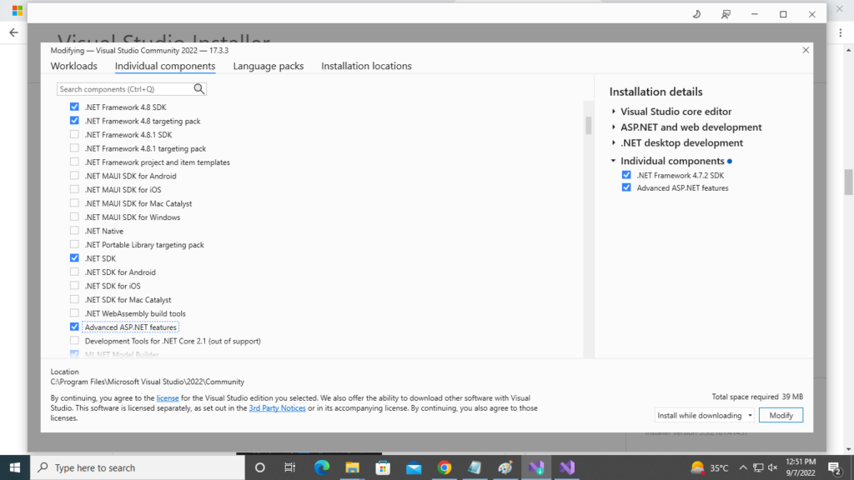Uncheck Advanced ASP.NET features
This screenshot has width=854, height=480.
click(x=74, y=326)
